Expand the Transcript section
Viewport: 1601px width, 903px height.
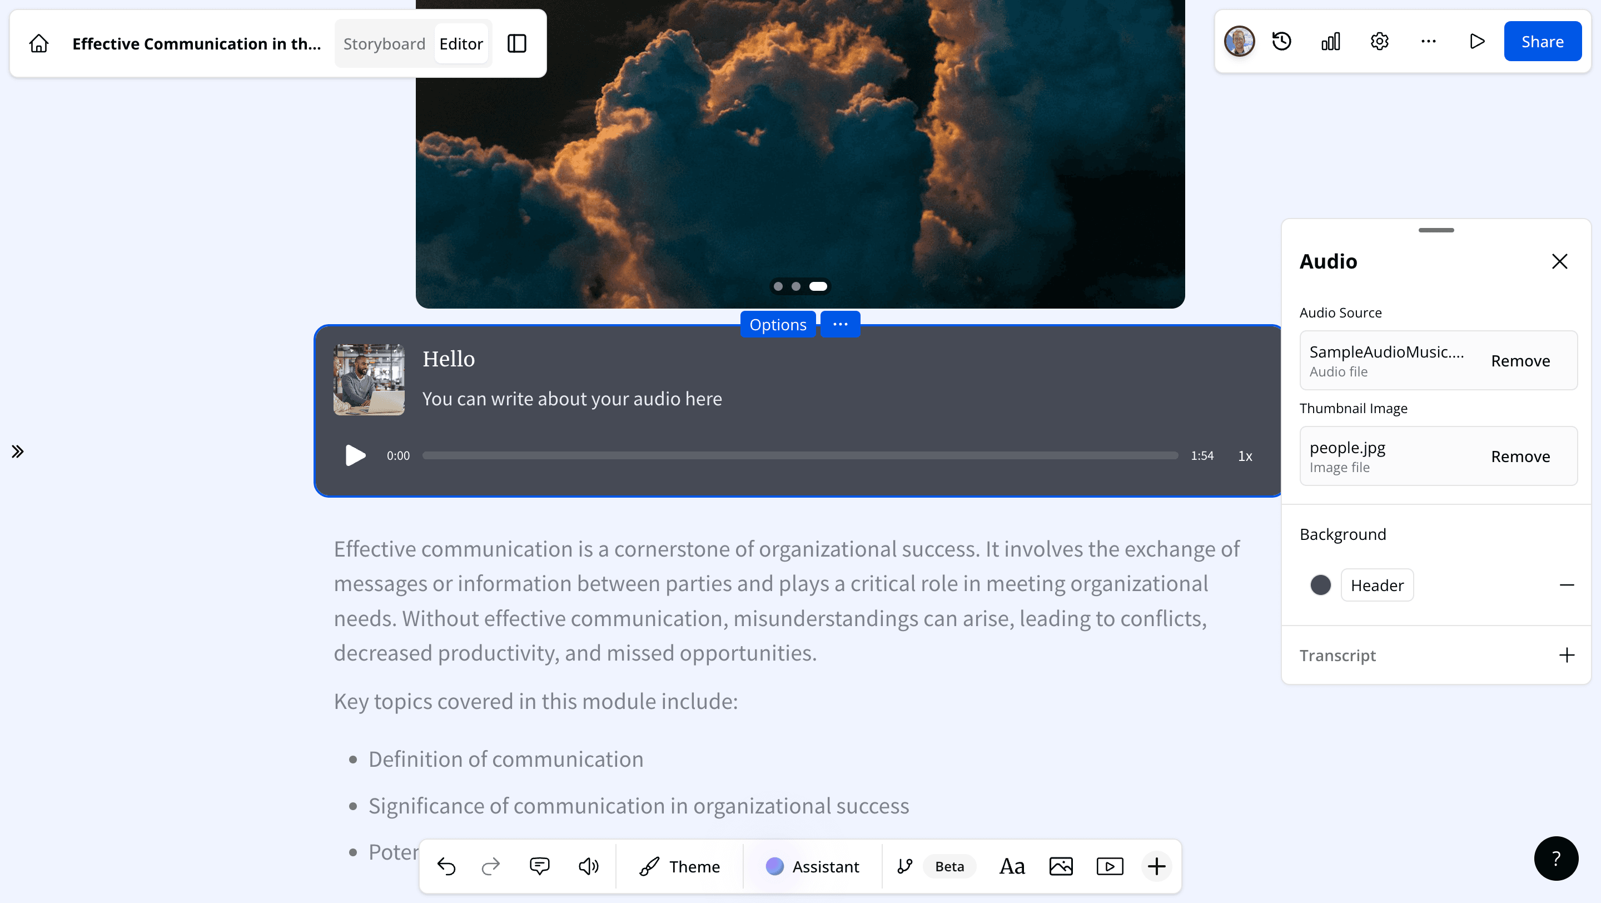[x=1566, y=656]
